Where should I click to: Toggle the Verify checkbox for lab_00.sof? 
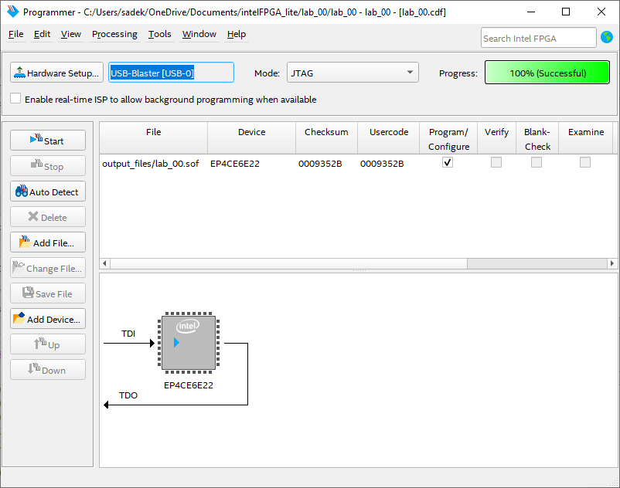[x=496, y=163]
